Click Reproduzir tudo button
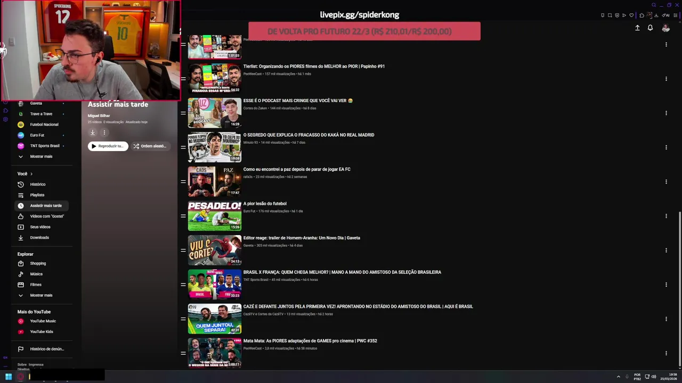 point(108,146)
